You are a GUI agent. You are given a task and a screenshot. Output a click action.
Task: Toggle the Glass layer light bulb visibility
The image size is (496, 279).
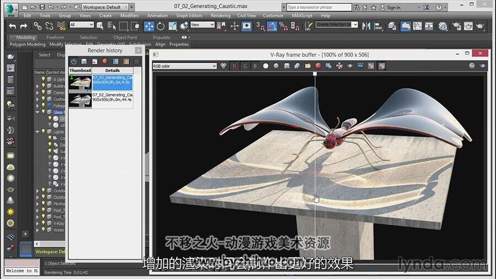[44, 112]
